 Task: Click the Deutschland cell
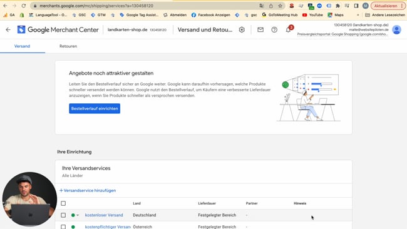click(145, 215)
